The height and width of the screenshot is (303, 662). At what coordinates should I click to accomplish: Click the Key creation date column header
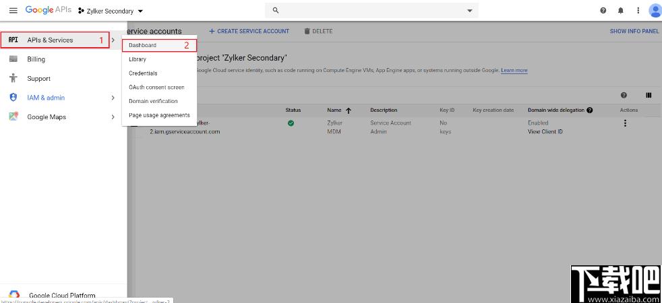[x=493, y=110]
